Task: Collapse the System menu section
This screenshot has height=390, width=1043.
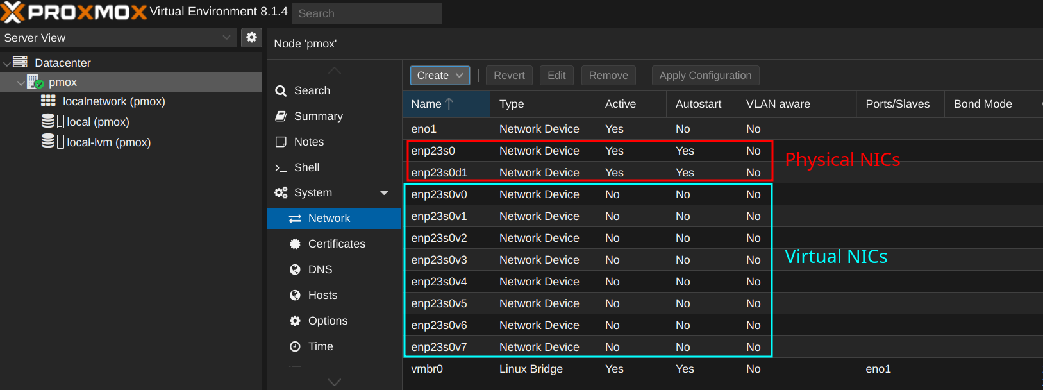Action: pos(384,192)
